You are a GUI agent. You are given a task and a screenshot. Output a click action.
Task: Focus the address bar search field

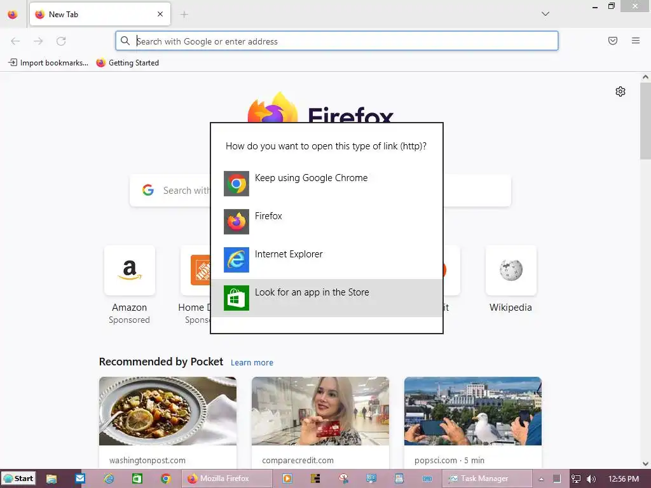pyautogui.click(x=337, y=41)
